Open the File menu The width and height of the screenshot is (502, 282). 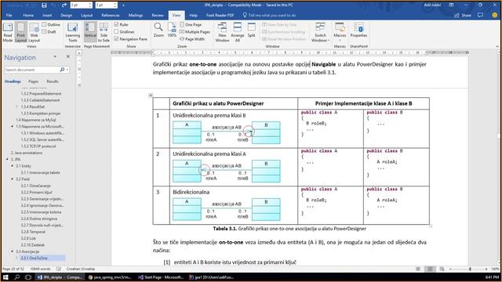coord(9,15)
